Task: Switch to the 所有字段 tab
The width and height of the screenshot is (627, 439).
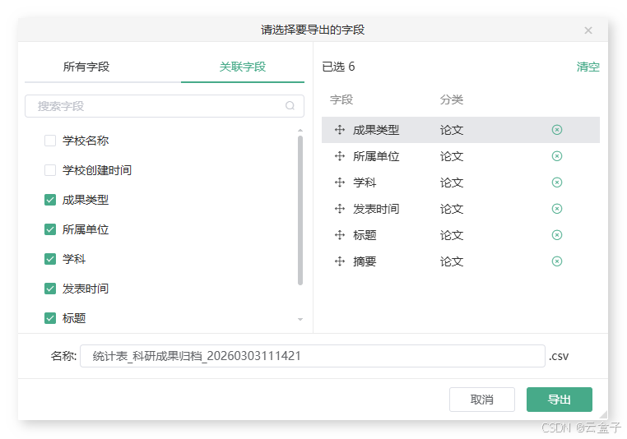Action: click(86, 67)
